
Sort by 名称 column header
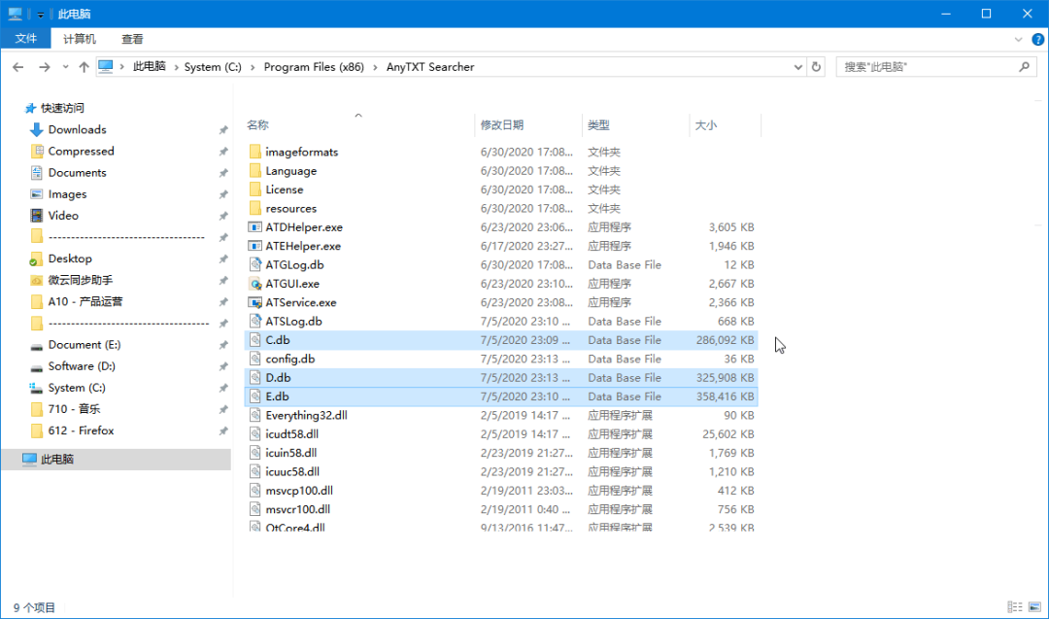257,125
